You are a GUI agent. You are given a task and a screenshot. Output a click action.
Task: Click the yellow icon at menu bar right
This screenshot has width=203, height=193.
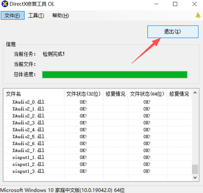click(198, 15)
